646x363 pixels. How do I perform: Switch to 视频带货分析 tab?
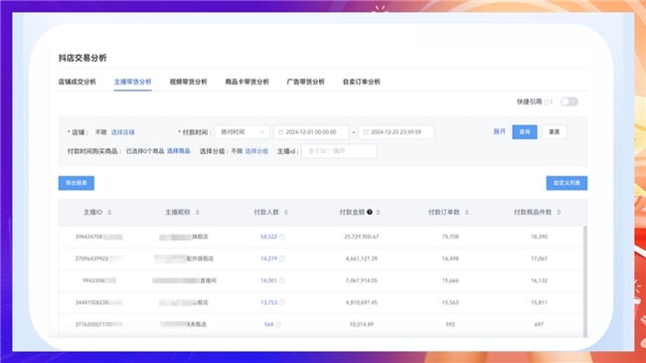click(x=188, y=82)
